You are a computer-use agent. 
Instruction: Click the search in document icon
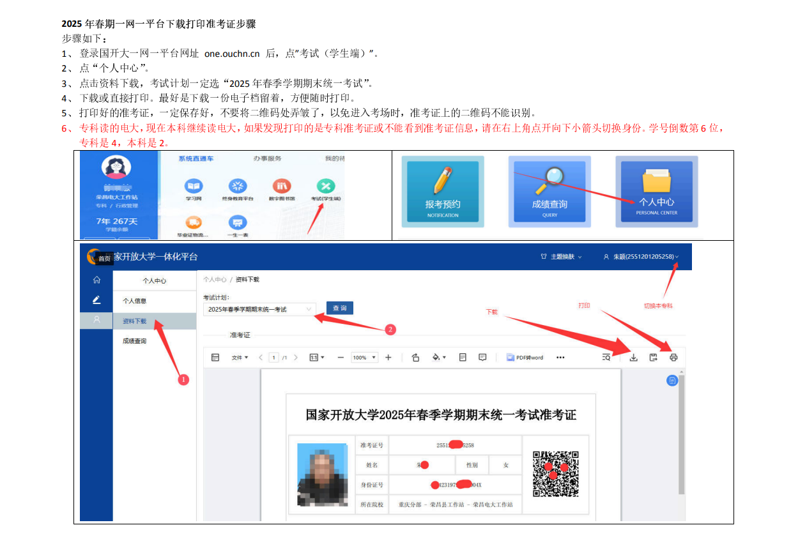click(x=606, y=358)
